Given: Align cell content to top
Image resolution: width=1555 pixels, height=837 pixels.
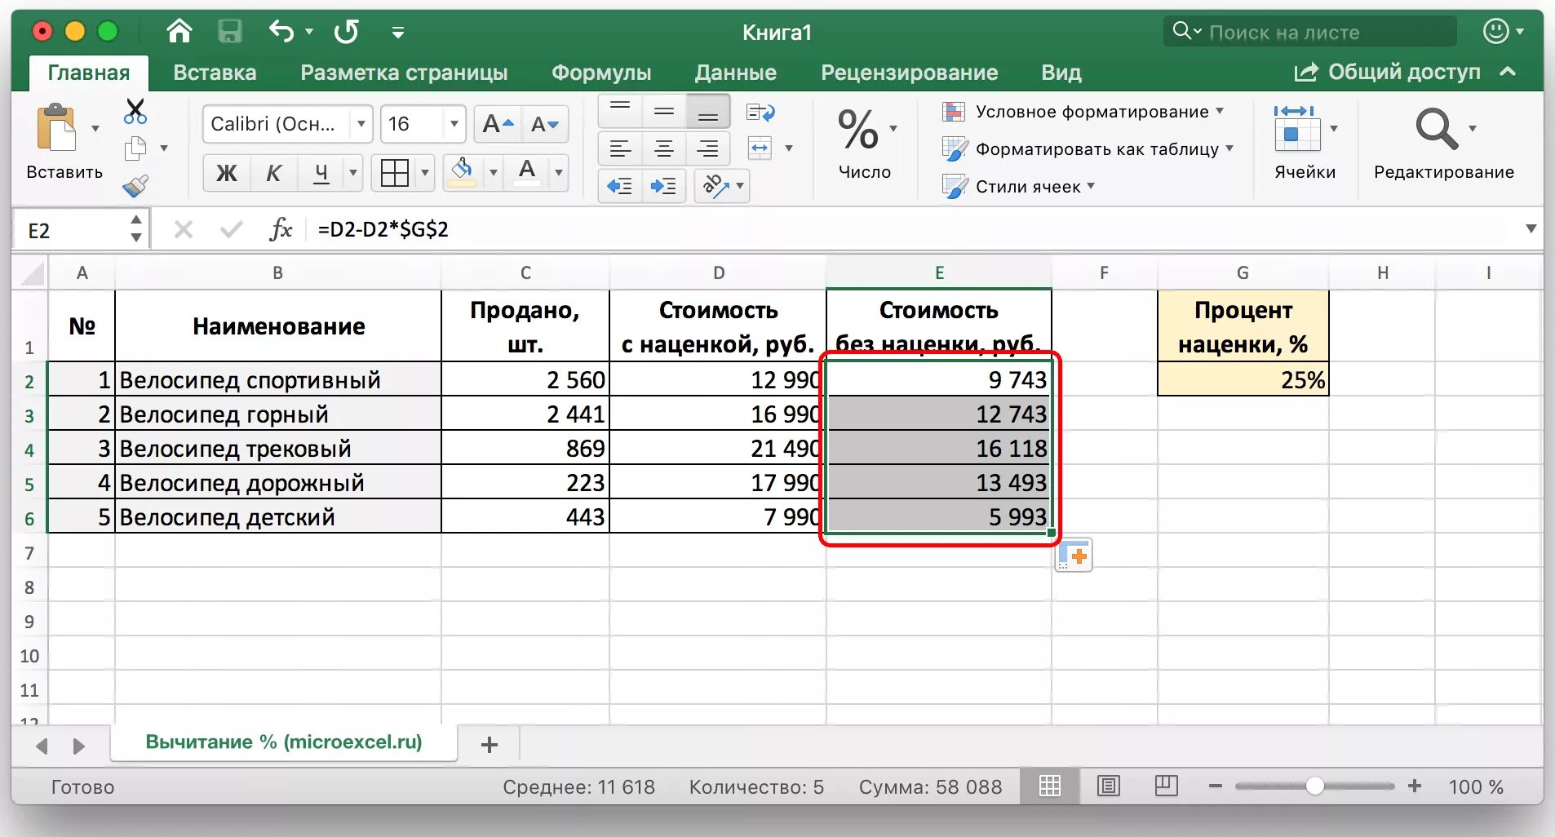Looking at the screenshot, I should point(620,112).
